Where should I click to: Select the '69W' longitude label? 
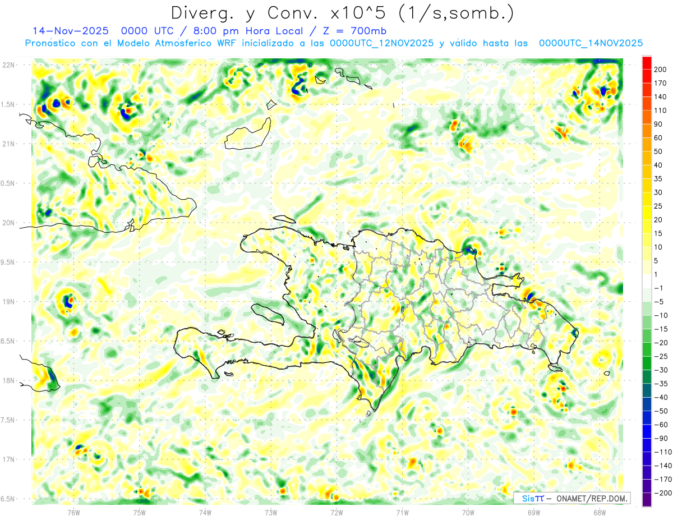click(534, 512)
